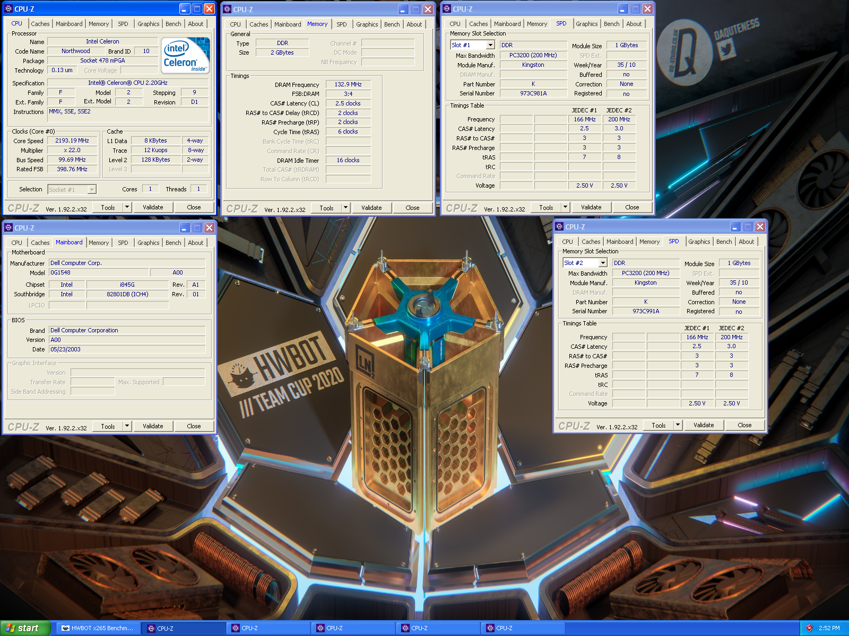The height and width of the screenshot is (636, 849).
Task: Click Tools button in the Slot #1 SPD window
Action: 547,207
